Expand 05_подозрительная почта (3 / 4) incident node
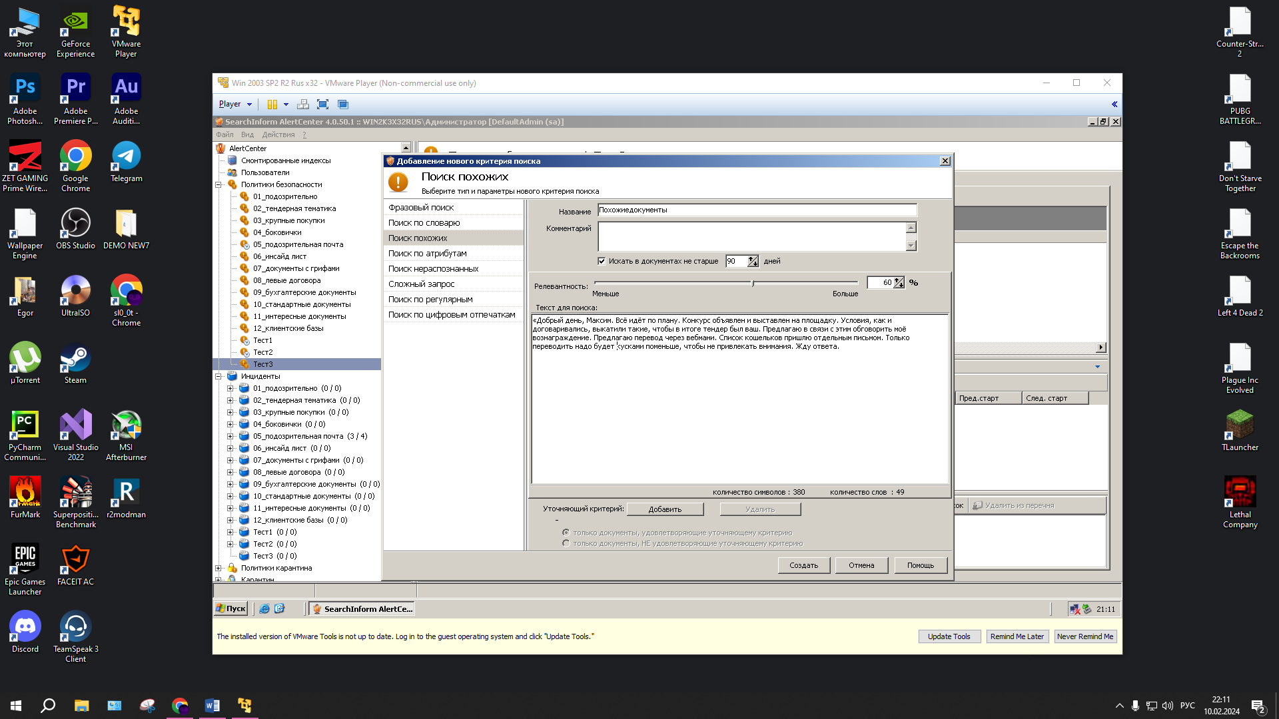The height and width of the screenshot is (719, 1279). 230,436
